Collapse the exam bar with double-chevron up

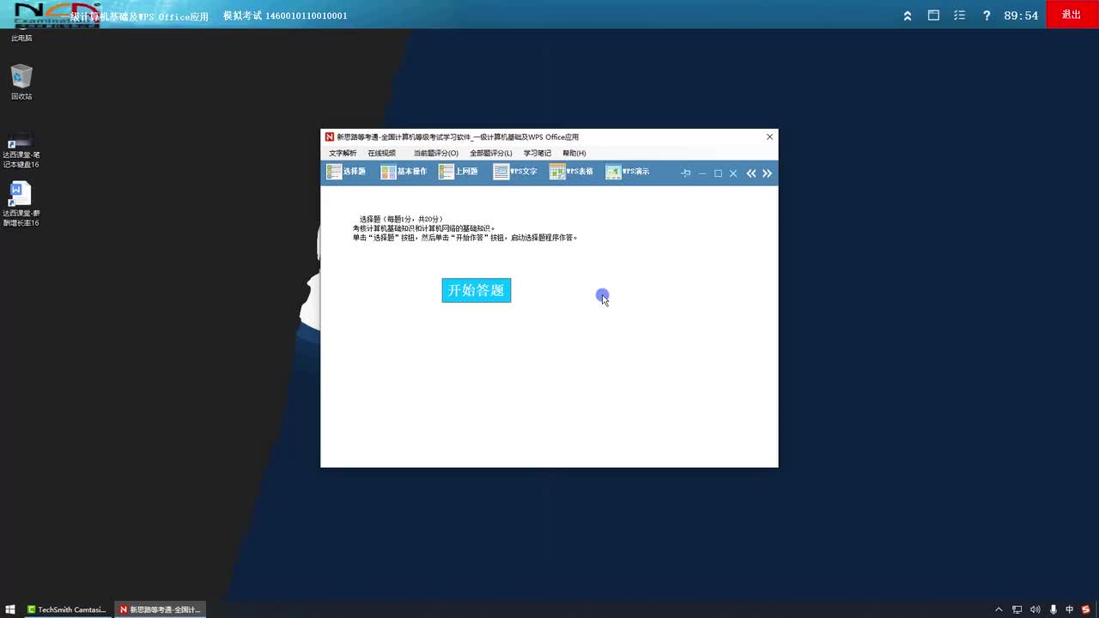coord(908,15)
